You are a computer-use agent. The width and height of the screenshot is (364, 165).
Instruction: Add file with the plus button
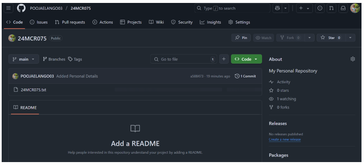224,59
